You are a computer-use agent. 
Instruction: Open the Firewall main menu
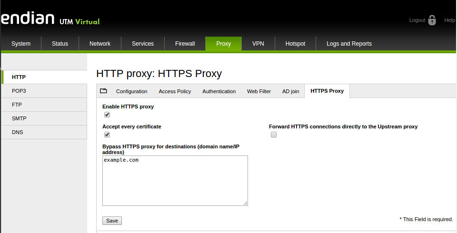pos(185,44)
